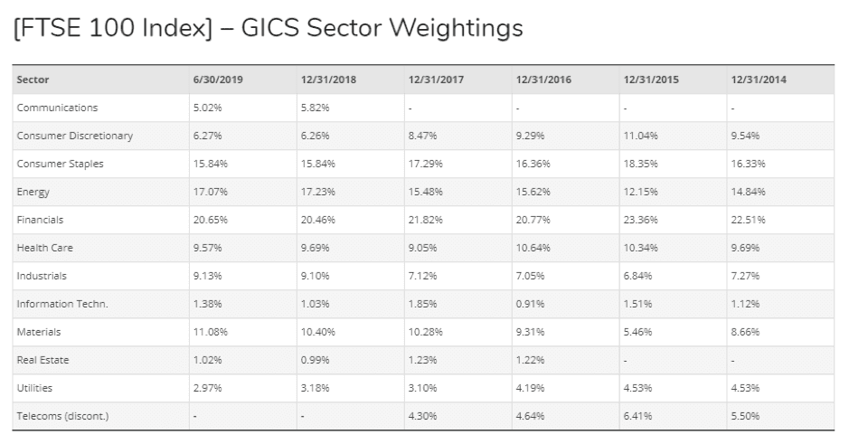Click the Sector column header
Image resolution: width=849 pixels, height=444 pixels.
(x=33, y=80)
